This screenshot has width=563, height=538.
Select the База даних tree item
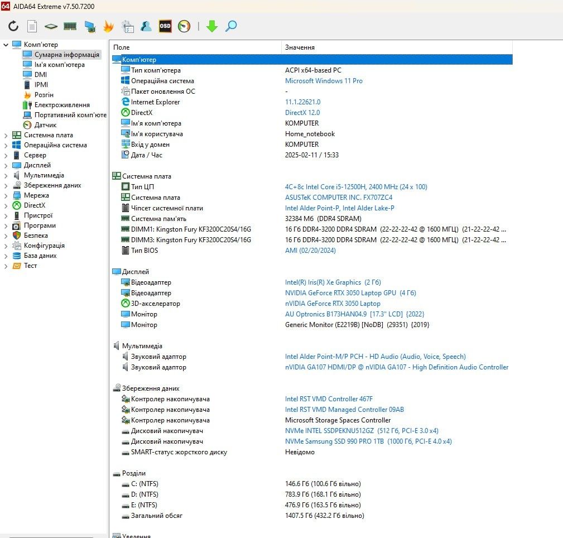40,256
